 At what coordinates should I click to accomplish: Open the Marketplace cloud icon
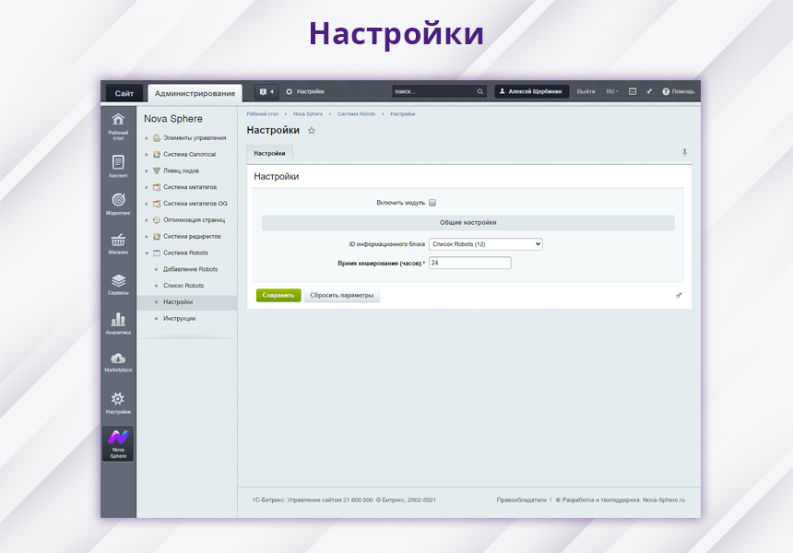coord(118,362)
